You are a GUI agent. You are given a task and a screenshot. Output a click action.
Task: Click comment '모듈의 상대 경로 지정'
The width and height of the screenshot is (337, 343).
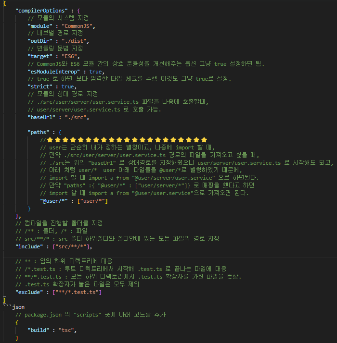pos(63,94)
